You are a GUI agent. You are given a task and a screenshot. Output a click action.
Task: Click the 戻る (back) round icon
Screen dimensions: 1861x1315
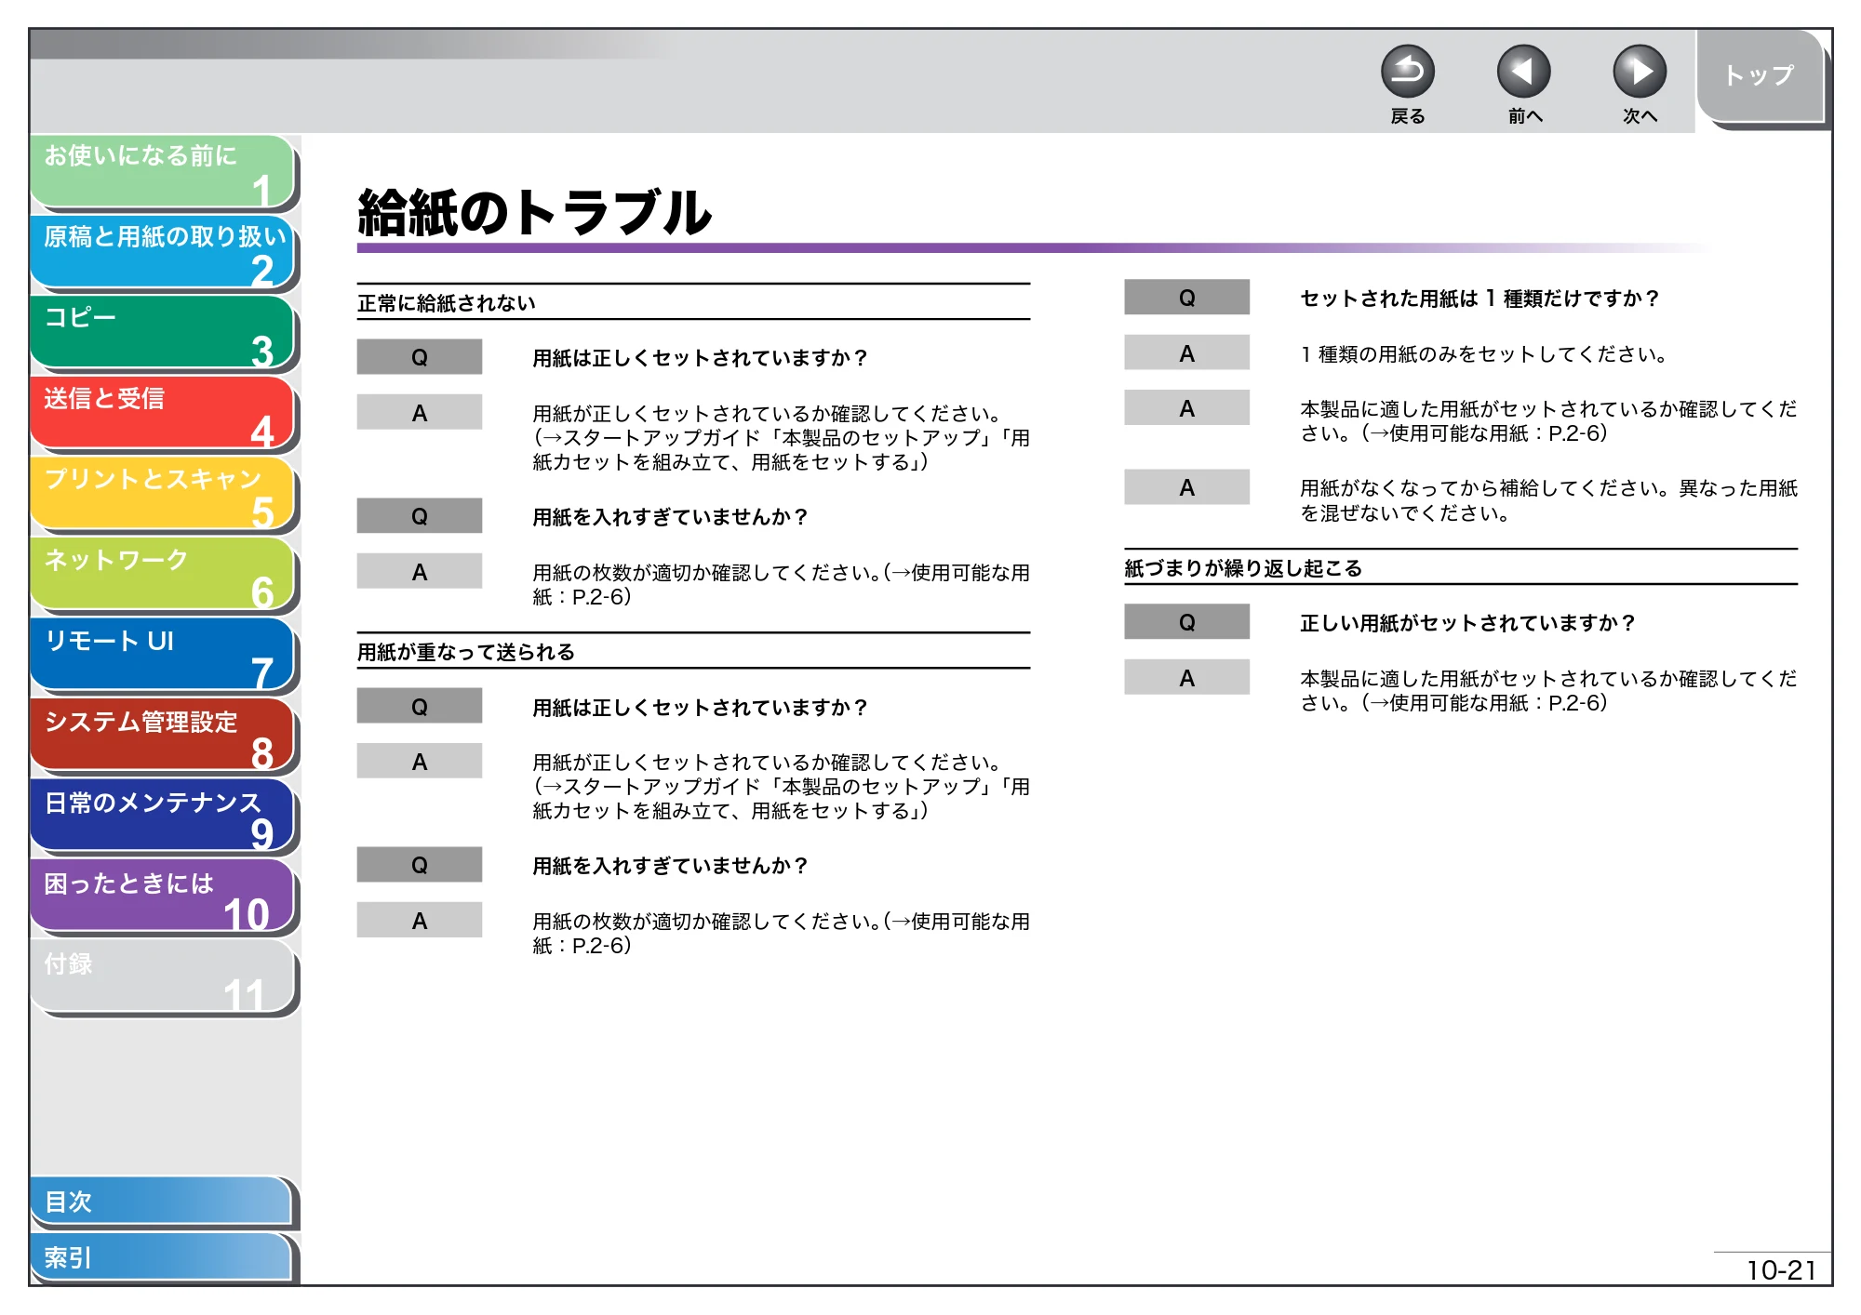[1407, 72]
